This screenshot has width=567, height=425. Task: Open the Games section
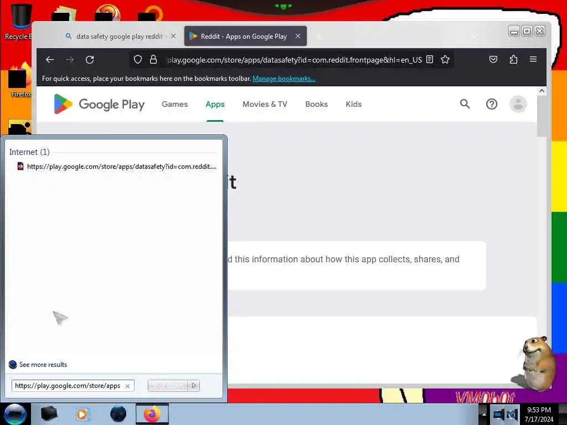point(174,104)
